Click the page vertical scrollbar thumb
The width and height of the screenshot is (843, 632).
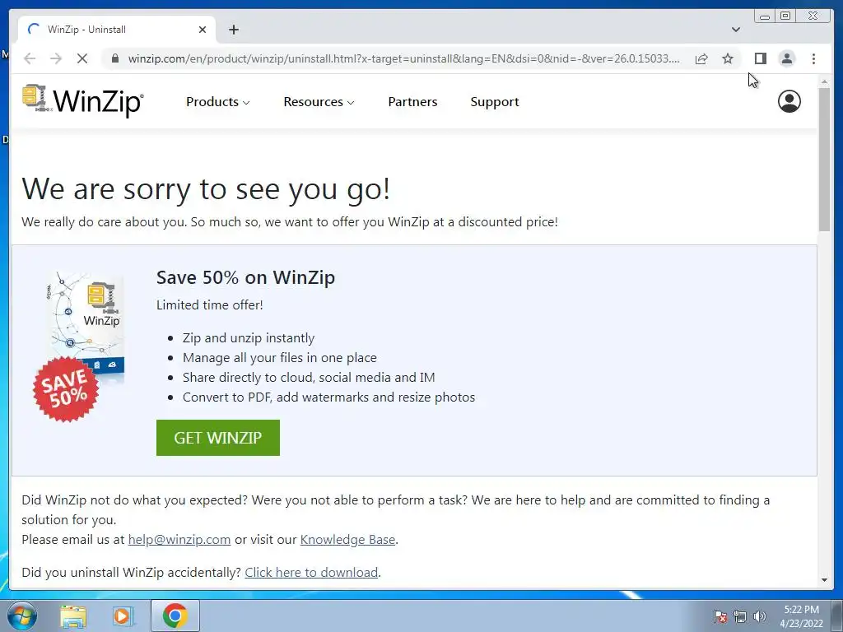point(824,160)
